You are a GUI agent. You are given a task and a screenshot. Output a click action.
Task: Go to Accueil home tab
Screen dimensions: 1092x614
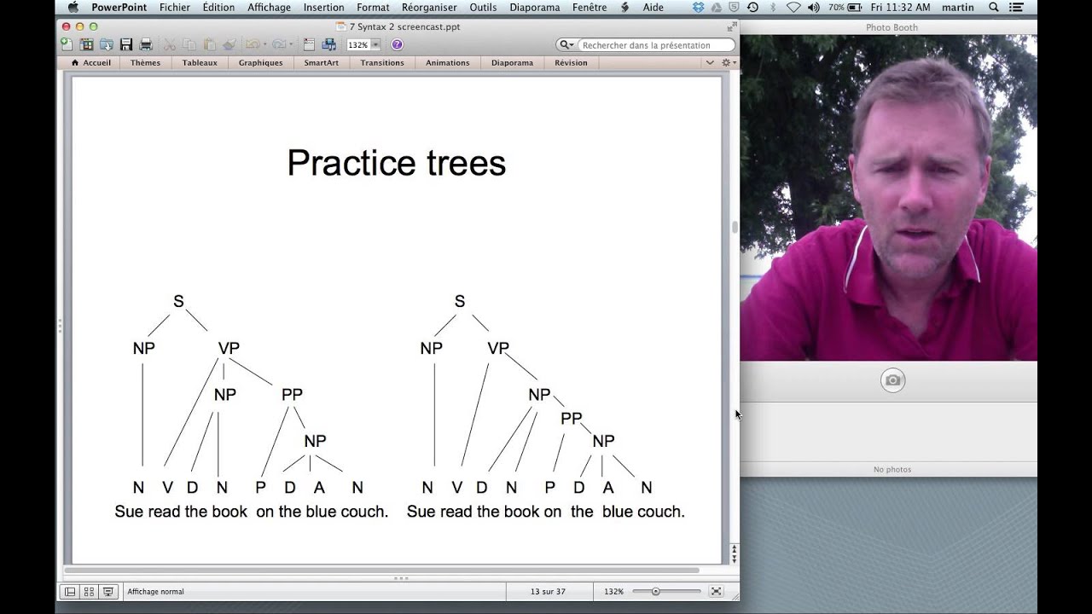click(x=90, y=62)
